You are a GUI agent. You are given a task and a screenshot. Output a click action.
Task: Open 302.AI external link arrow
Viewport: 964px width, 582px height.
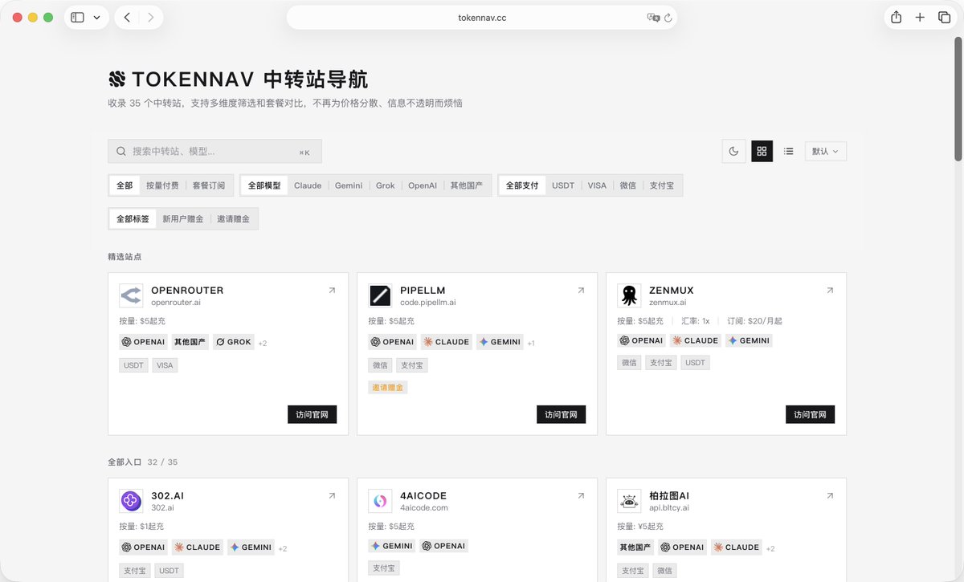pyautogui.click(x=332, y=496)
